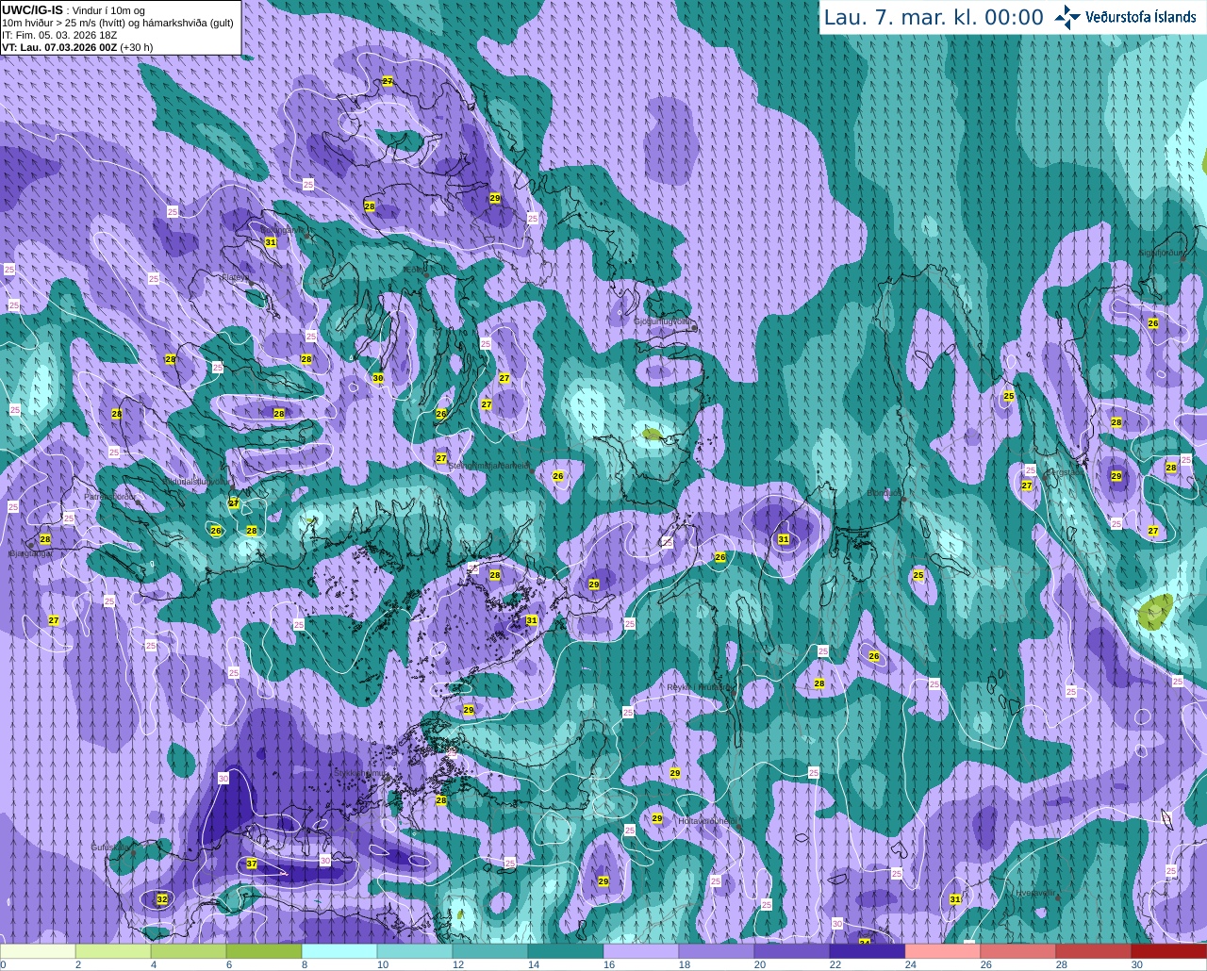1207x971 pixels.
Task: Click the Flateyri station label
Action: [x=236, y=277]
